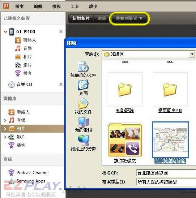This screenshot has width=196, height=198.
Task: Open 我的電腦 in the open dialog
Action: click(83, 125)
